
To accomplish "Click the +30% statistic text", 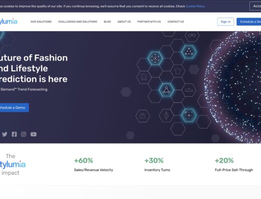I will point(154,160).
